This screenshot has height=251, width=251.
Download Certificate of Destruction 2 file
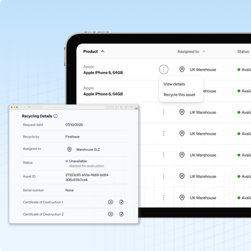[x=121, y=214]
